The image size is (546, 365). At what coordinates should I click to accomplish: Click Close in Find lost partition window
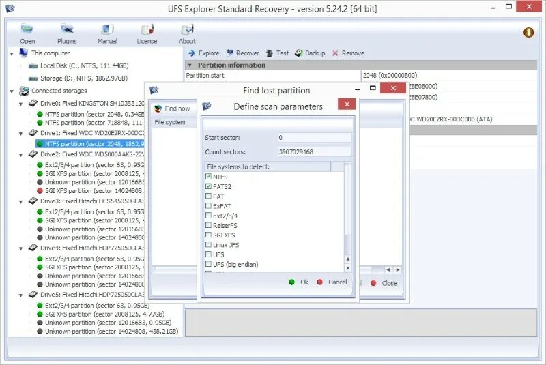(x=384, y=283)
